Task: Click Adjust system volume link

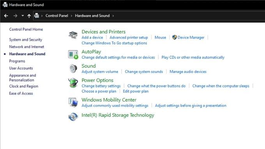Action: pos(100,72)
